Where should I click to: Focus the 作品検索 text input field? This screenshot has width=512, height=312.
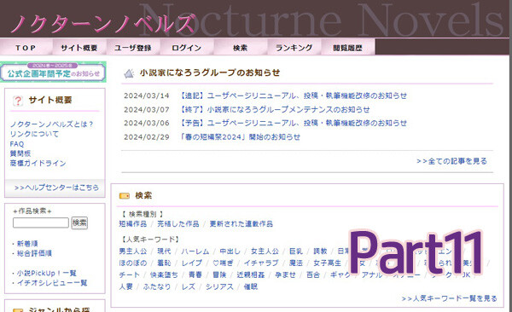pyautogui.click(x=41, y=222)
